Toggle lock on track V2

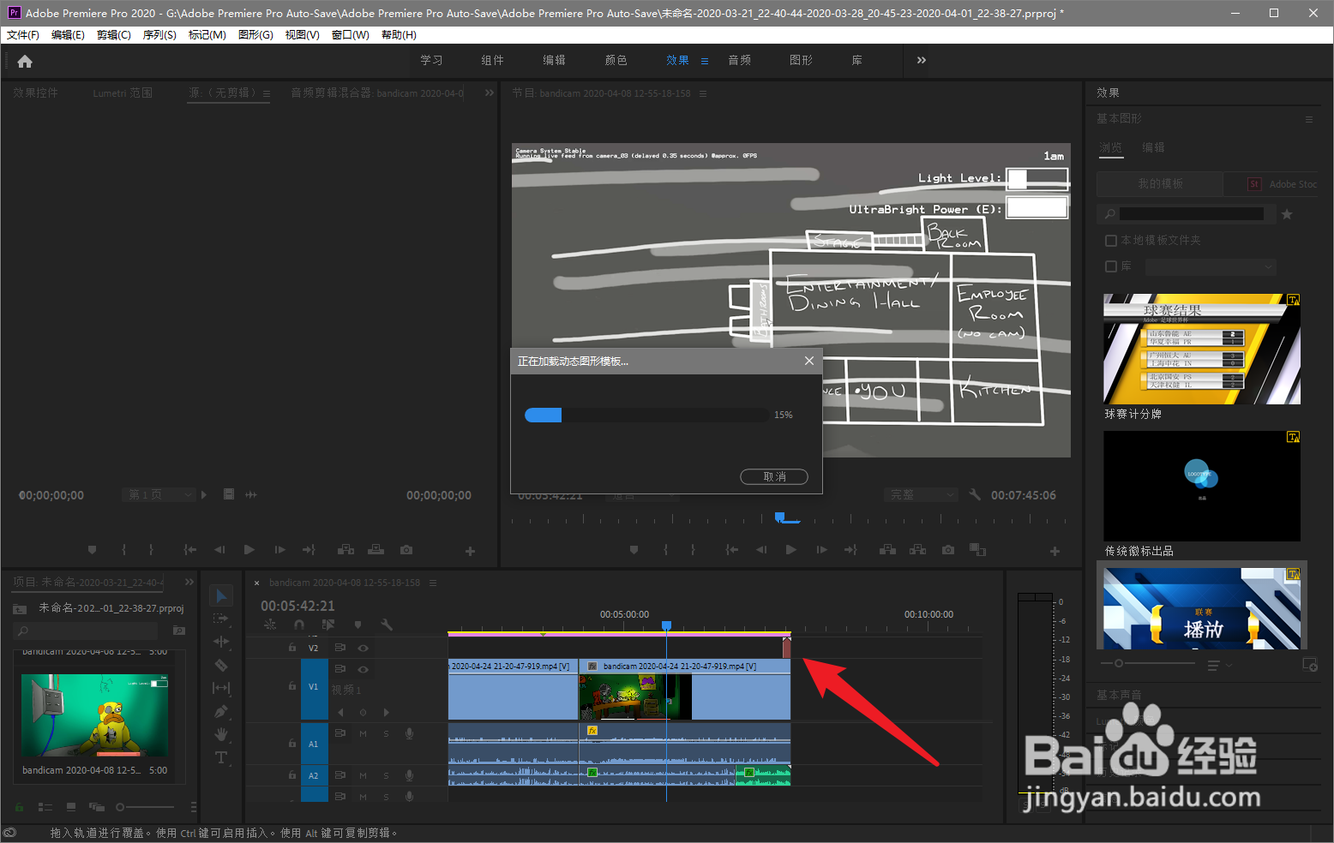coord(292,648)
